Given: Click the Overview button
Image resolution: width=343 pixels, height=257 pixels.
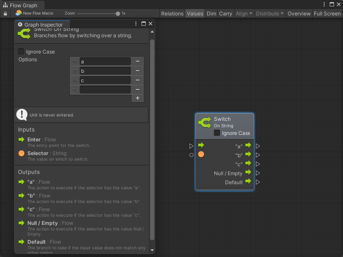Looking at the screenshot, I should pyautogui.click(x=299, y=14).
